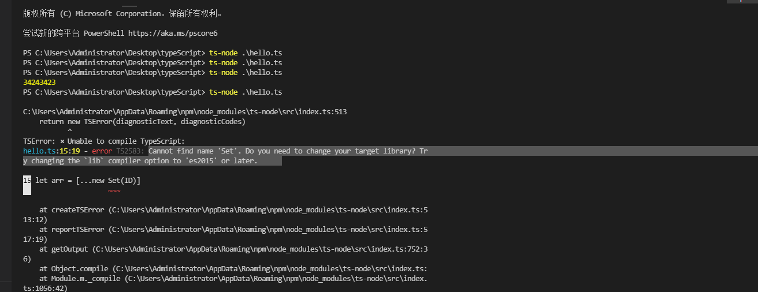The height and width of the screenshot is (292, 758).
Task: Click the hello.ts:15:19 error location link
Action: (x=50, y=151)
